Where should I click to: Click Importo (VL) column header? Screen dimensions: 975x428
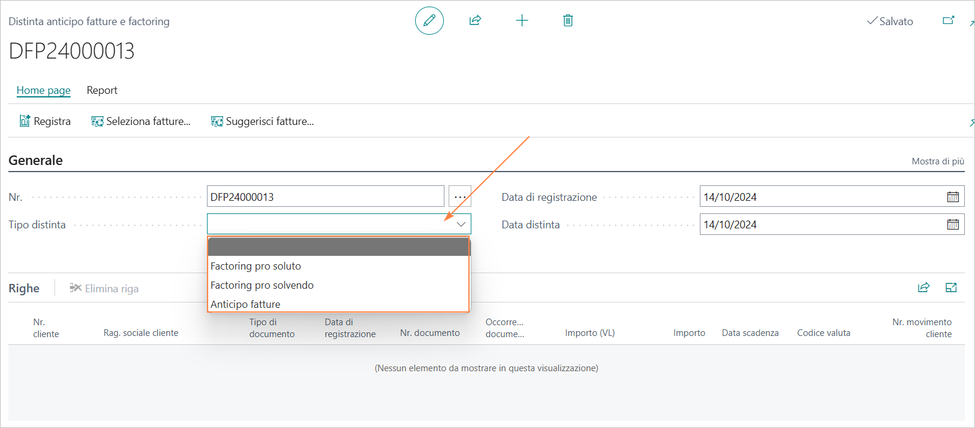590,333
